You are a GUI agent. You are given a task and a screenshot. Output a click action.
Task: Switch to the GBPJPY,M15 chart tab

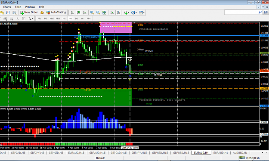[139, 152]
